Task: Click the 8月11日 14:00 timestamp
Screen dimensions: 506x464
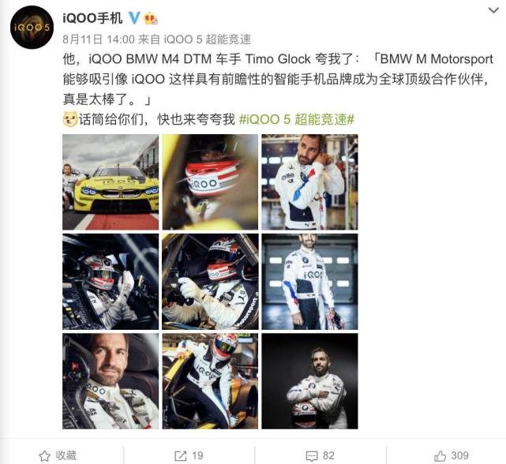Action: [x=99, y=39]
